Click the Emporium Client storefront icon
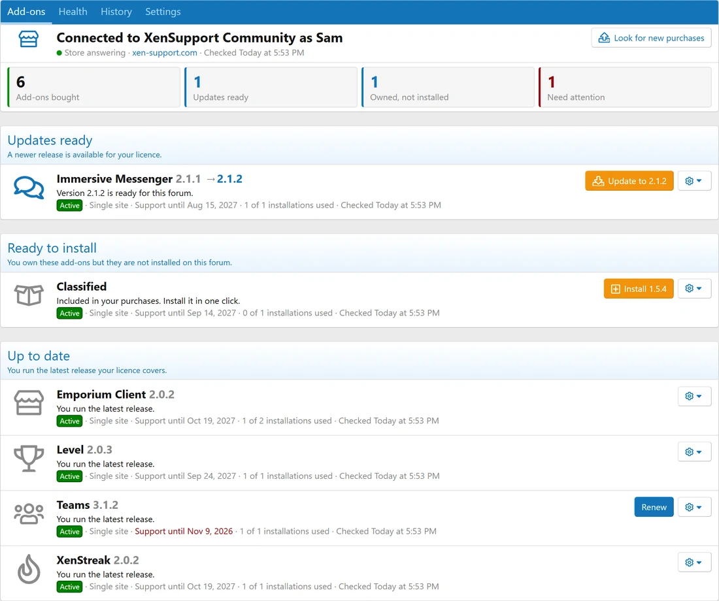Image resolution: width=719 pixels, height=601 pixels. [29, 402]
